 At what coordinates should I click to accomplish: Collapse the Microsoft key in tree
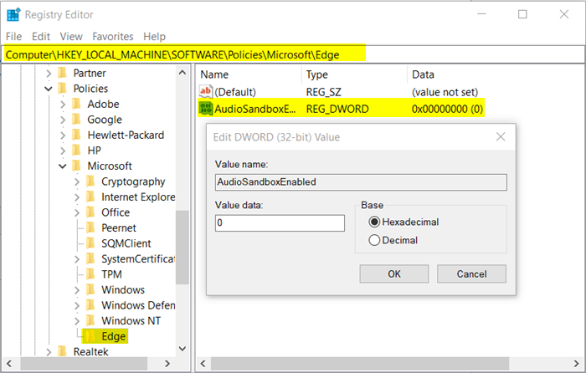(x=62, y=166)
